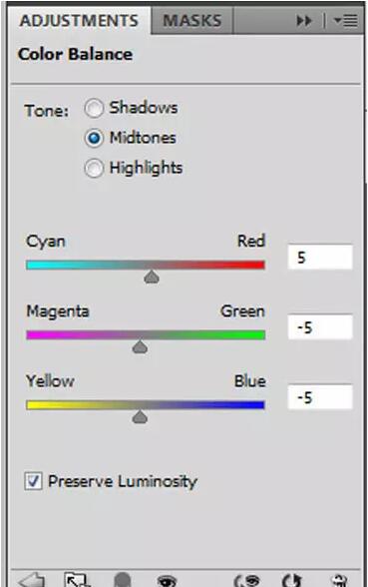Select the Midtones tone radio button
368x587 pixels.
click(94, 138)
